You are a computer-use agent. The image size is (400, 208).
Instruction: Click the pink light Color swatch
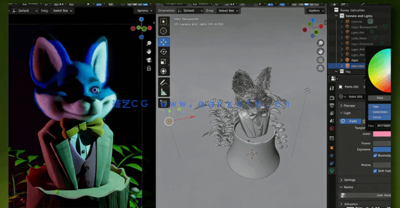pyautogui.click(x=382, y=134)
